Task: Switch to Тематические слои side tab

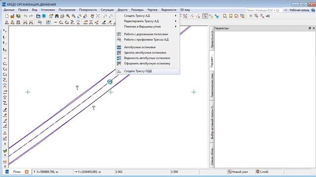Action: point(212,86)
